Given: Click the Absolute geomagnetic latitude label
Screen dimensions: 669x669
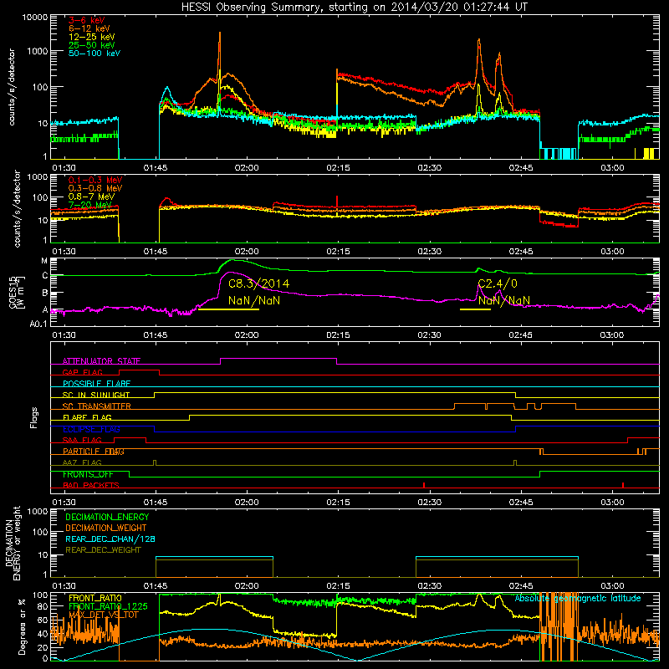Looking at the screenshot, I should click(578, 598).
